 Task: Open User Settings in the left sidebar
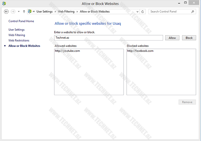click(x=16, y=29)
